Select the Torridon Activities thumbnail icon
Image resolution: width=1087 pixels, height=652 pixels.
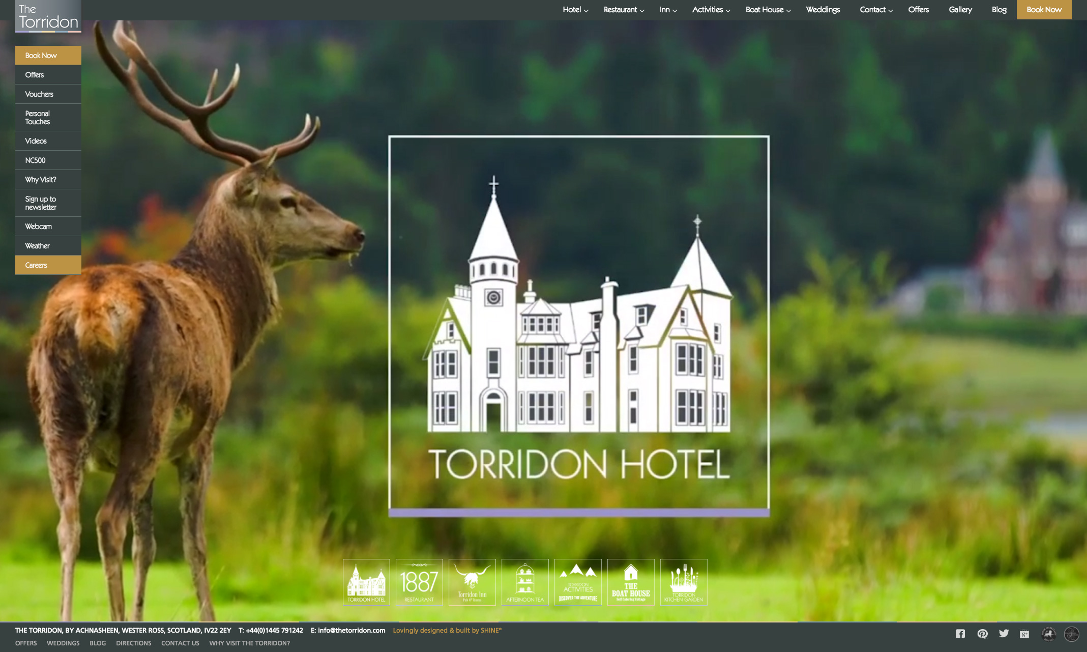[578, 582]
